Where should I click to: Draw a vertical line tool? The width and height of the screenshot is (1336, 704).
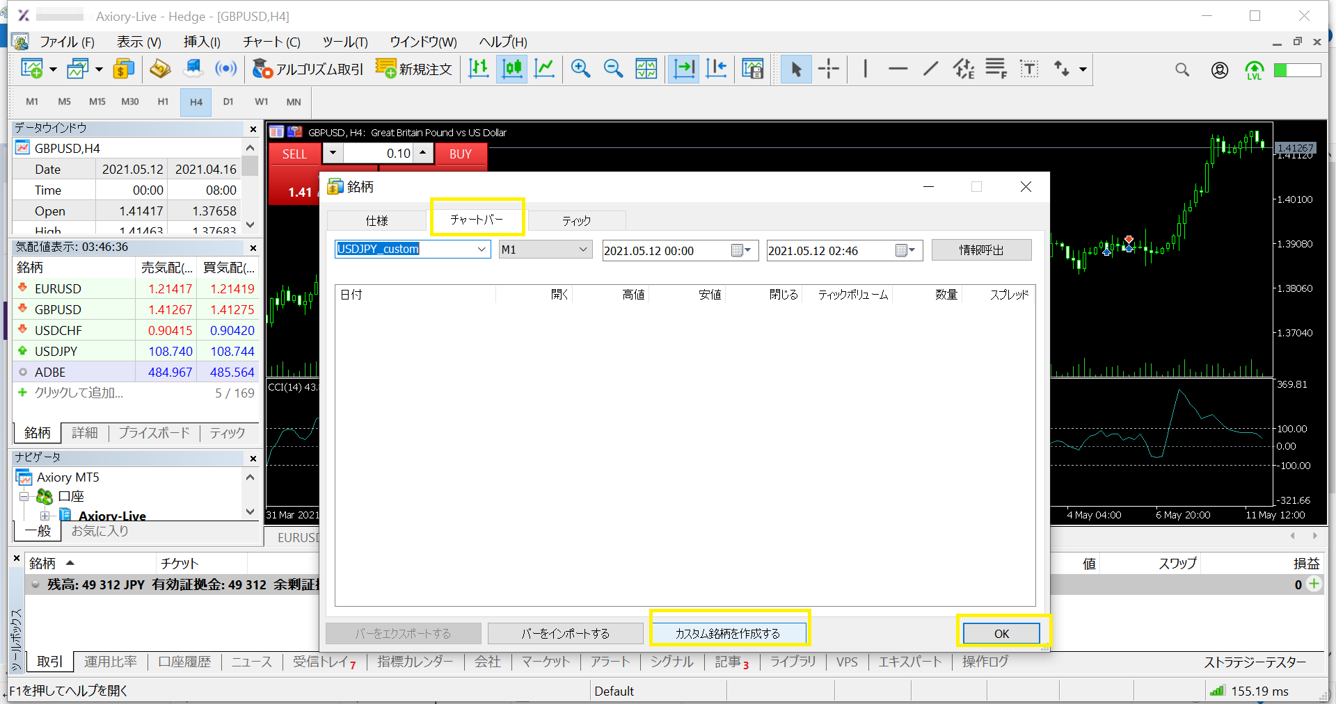coord(865,69)
